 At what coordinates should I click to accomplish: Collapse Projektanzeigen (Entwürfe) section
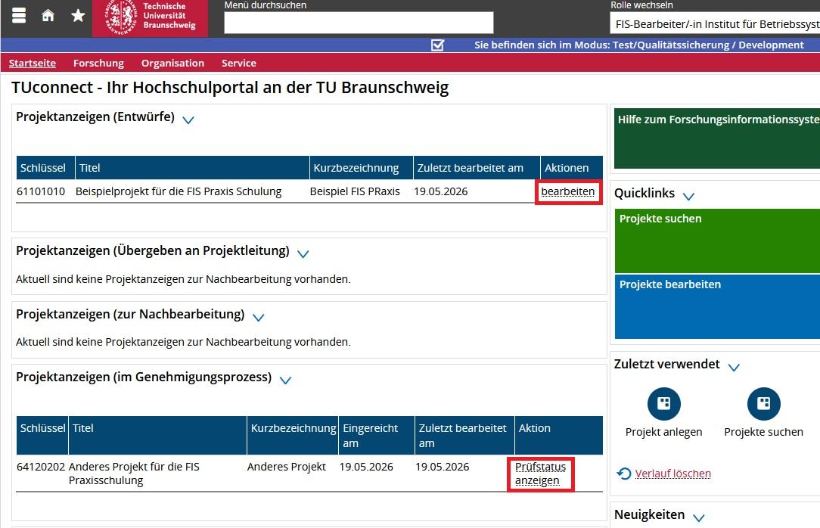[188, 120]
